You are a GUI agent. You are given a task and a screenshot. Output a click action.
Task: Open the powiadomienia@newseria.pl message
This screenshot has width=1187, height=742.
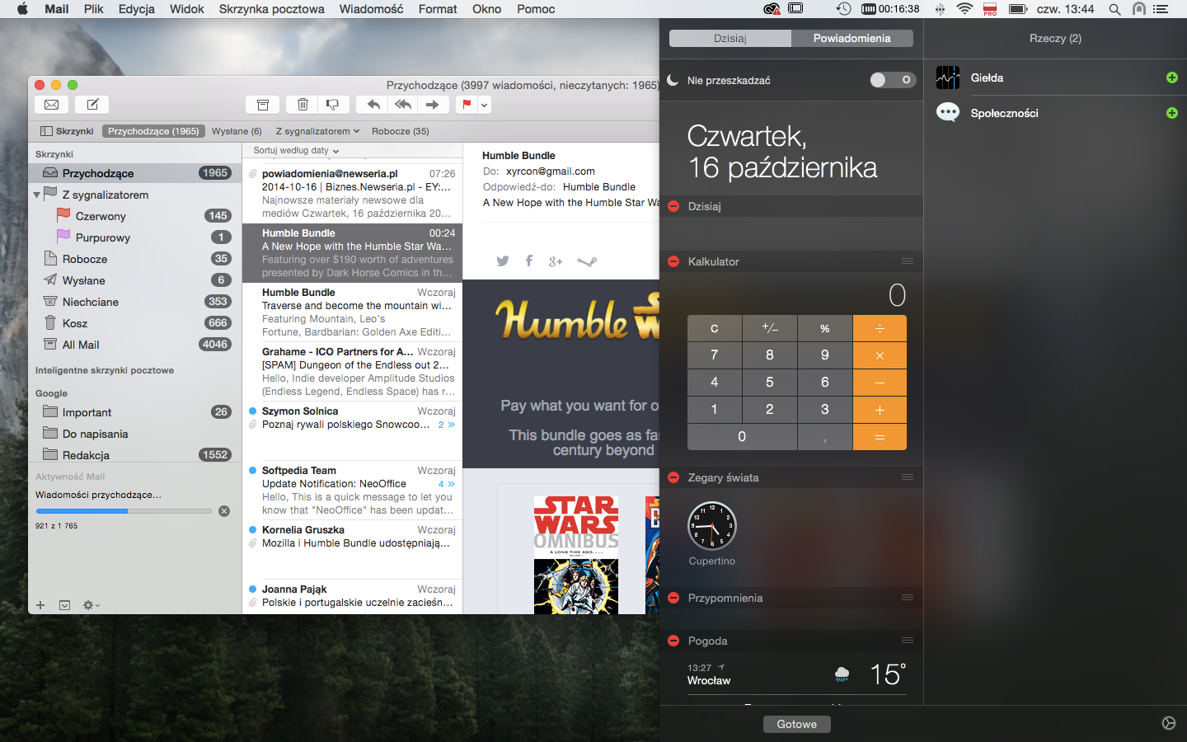[x=352, y=194]
